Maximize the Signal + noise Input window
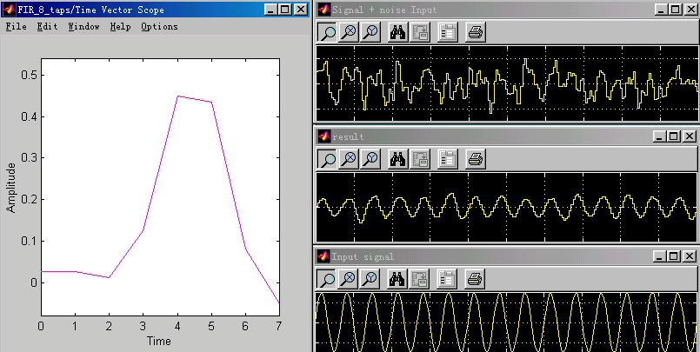This screenshot has width=700, height=352. pyautogui.click(x=672, y=10)
